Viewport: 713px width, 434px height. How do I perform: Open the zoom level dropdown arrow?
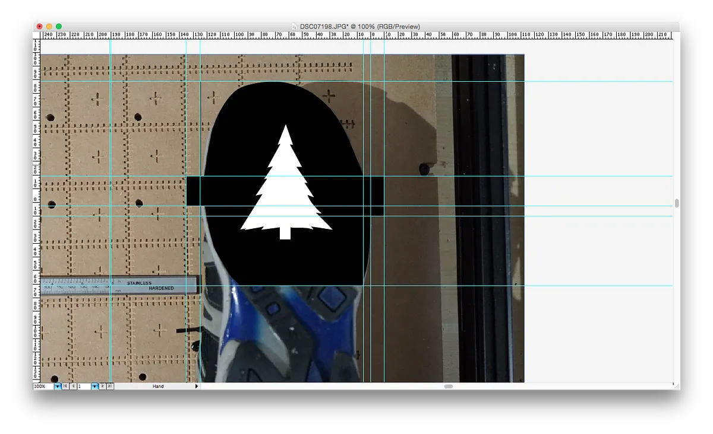point(58,386)
